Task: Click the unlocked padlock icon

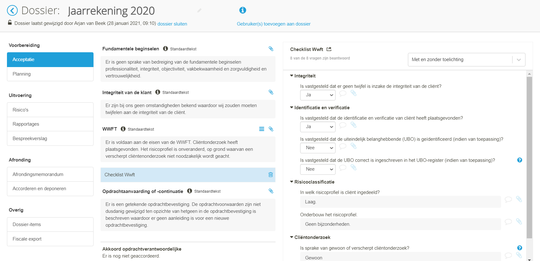Action: tap(10, 23)
